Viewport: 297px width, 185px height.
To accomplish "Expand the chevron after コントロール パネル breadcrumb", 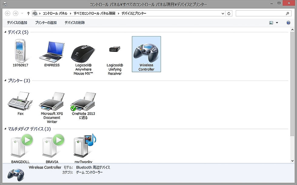I will click(70, 13).
